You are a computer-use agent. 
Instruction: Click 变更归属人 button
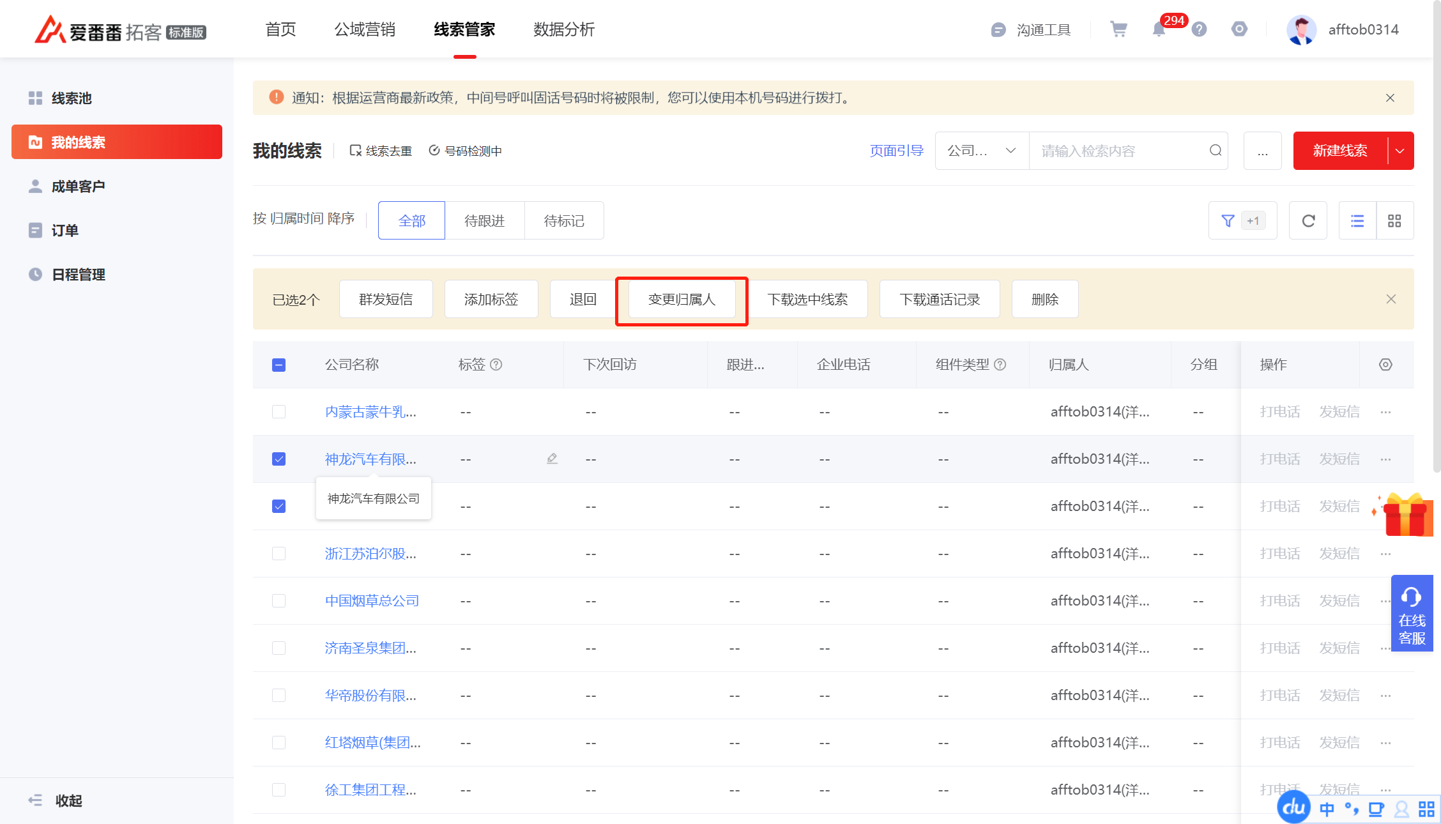coord(682,299)
